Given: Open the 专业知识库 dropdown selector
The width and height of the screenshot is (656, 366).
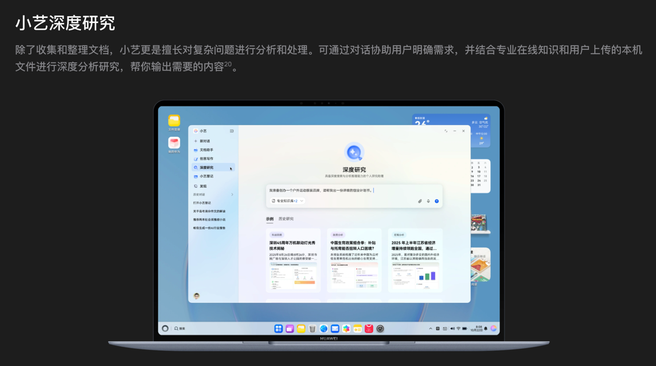Looking at the screenshot, I should click(288, 201).
